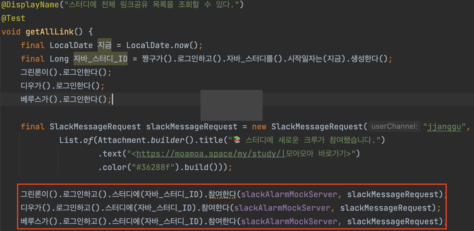Image resolution: width=474 pixels, height=231 pixels.
Task: Open the https://moamoa.space/my/study/ link
Action: pyautogui.click(x=210, y=153)
